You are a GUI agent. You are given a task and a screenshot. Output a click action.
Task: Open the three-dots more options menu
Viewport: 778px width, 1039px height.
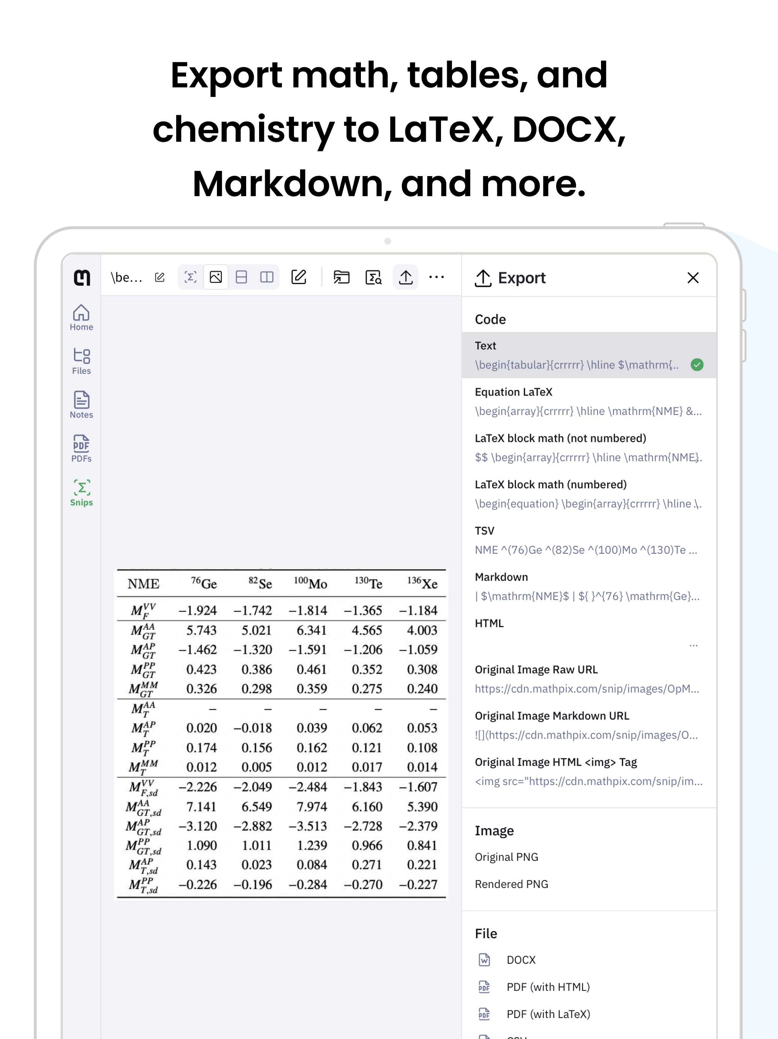436,278
